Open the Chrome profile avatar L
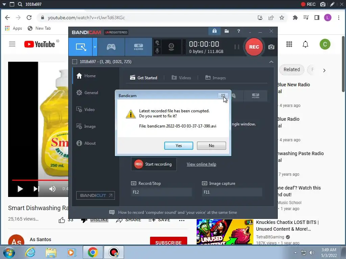346x259 pixels. pos(328,18)
